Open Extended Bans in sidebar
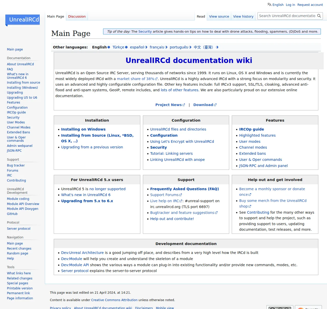Viewport: 327px width, 309px height. click(18, 132)
